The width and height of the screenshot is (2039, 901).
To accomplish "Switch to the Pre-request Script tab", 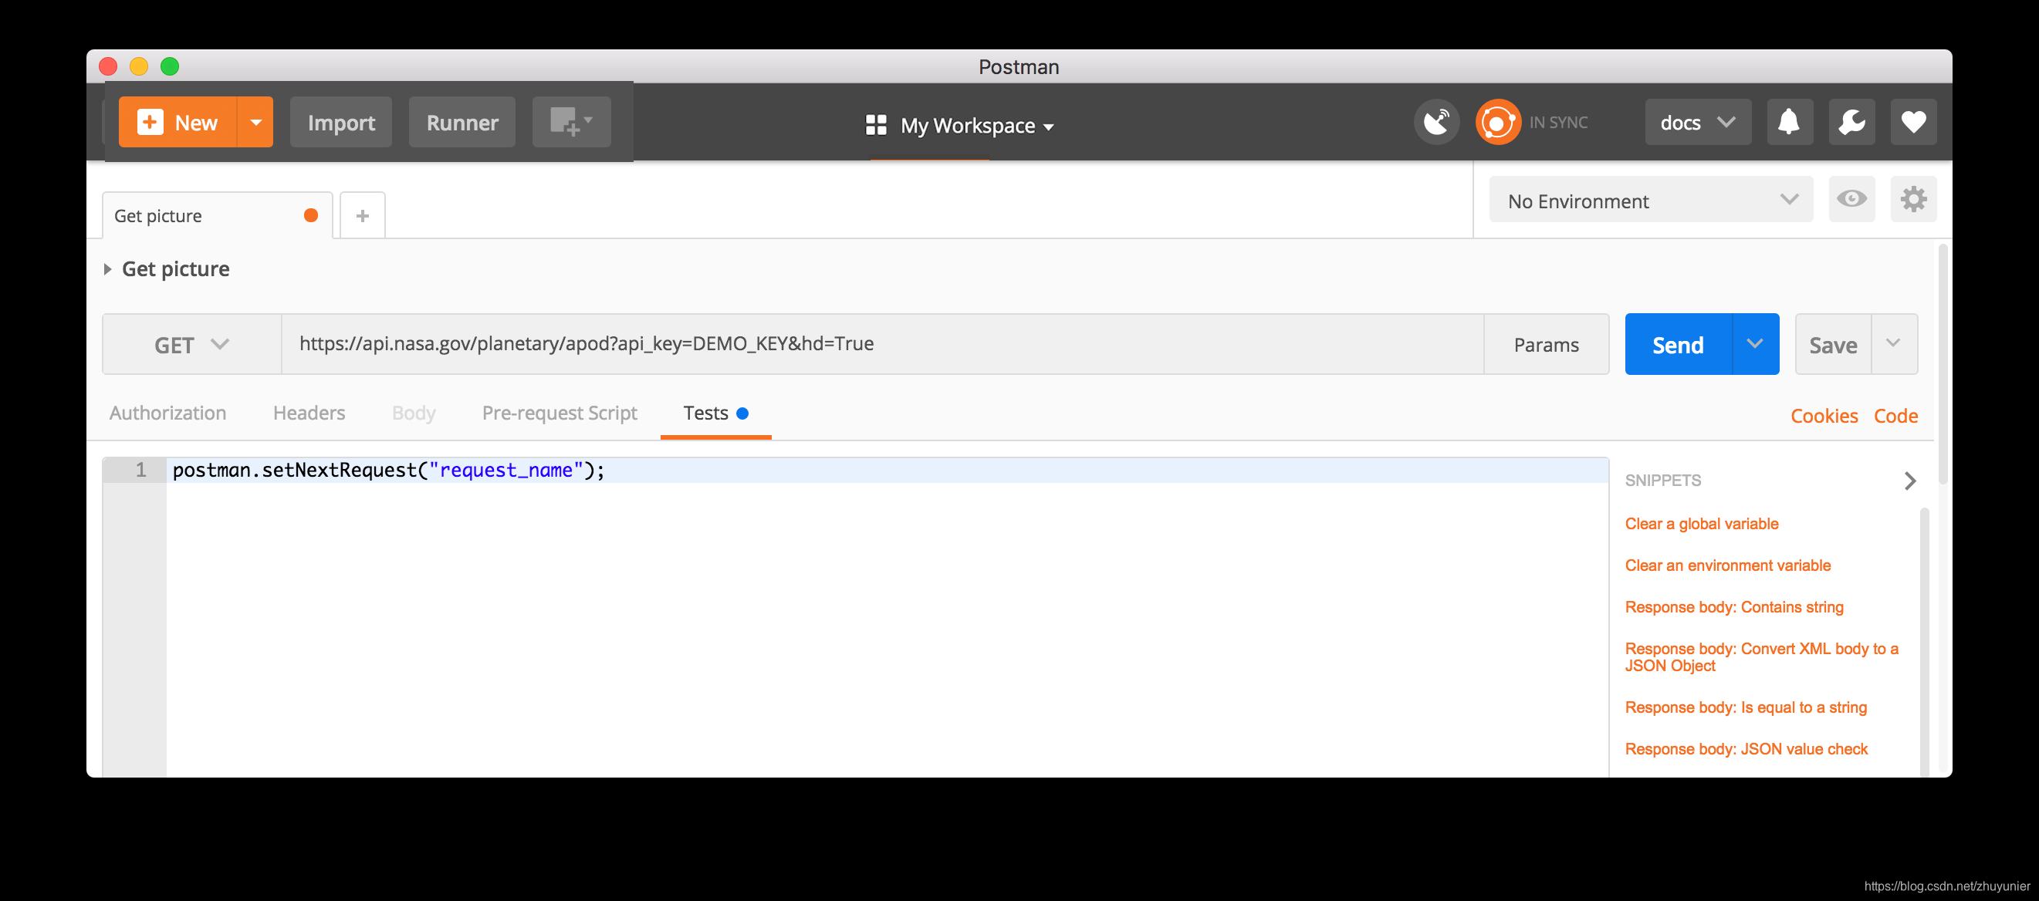I will 560,413.
